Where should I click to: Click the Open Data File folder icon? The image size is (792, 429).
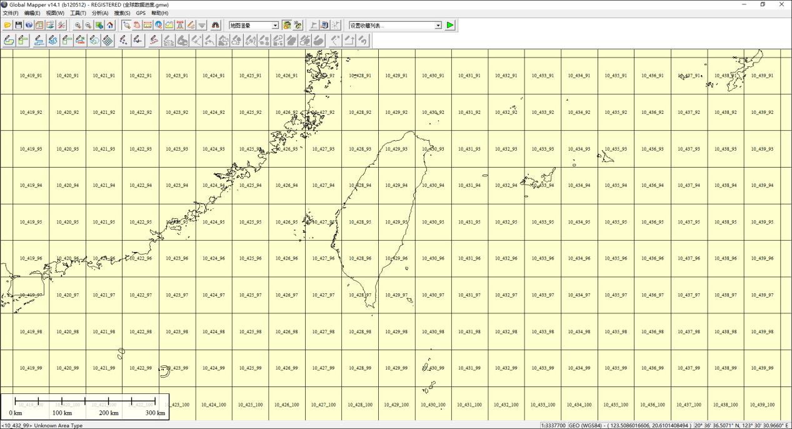(8, 25)
